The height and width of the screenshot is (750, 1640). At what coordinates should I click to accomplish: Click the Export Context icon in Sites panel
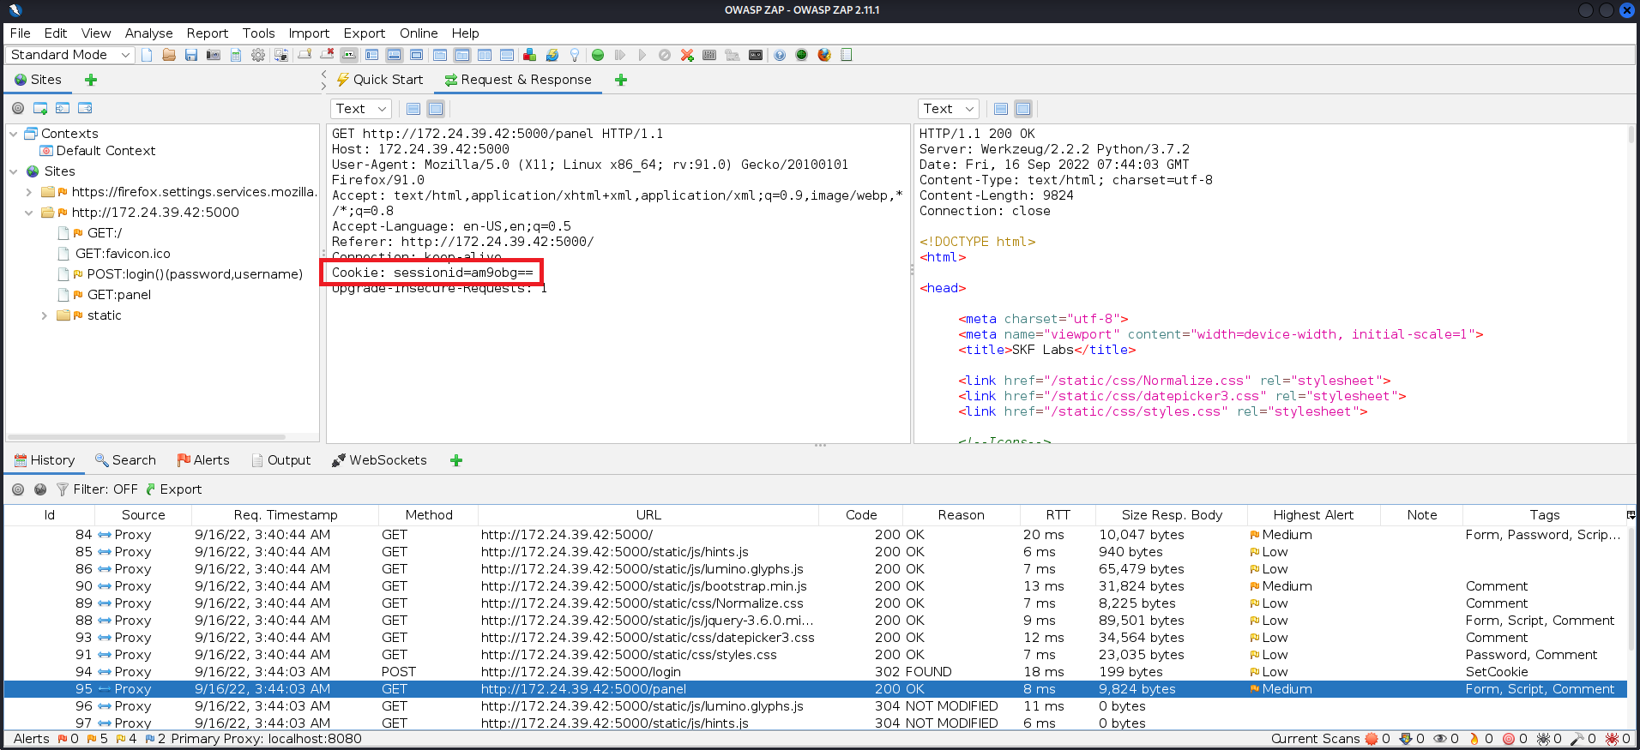coord(85,108)
